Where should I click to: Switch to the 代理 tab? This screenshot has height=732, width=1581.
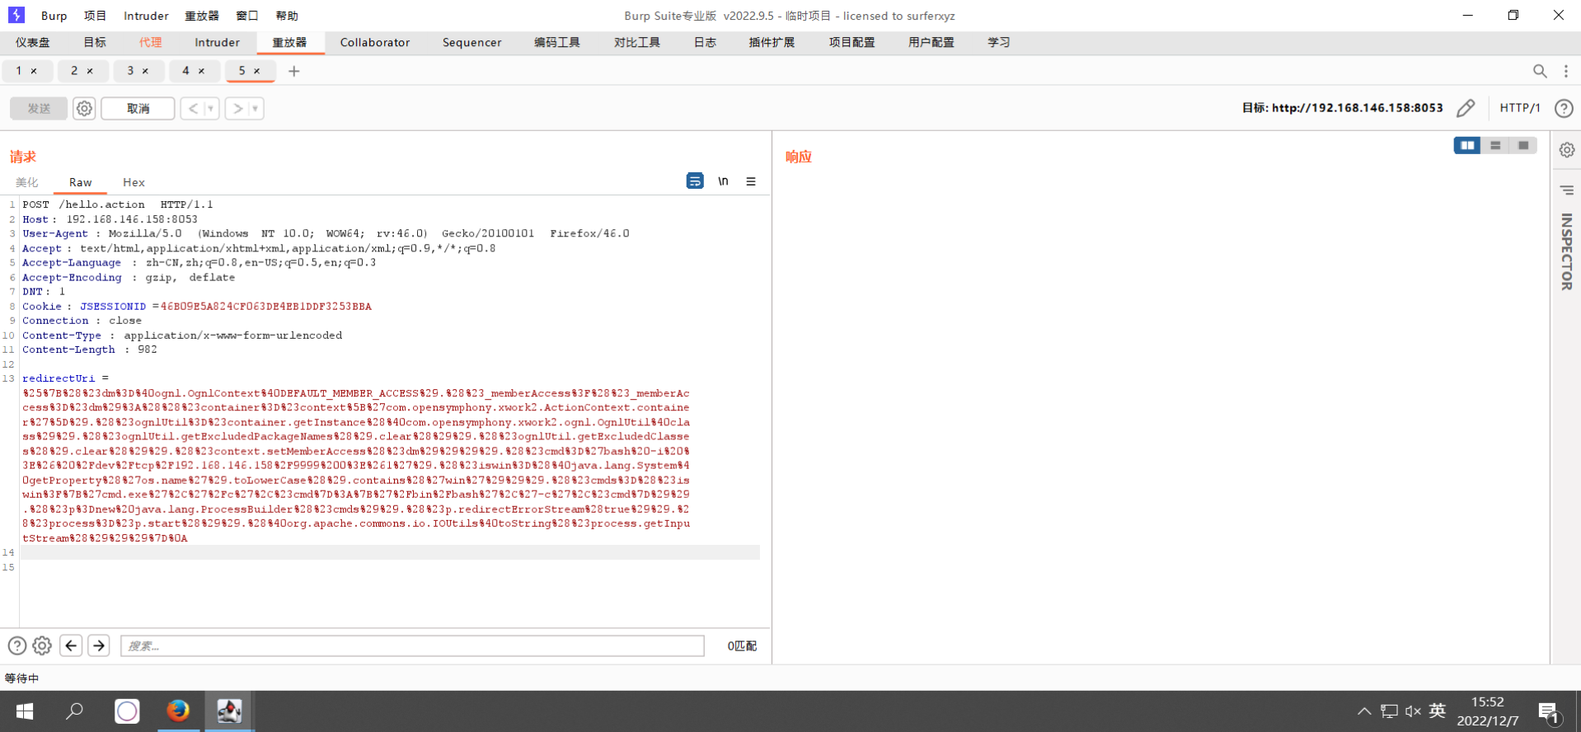[x=150, y=42]
